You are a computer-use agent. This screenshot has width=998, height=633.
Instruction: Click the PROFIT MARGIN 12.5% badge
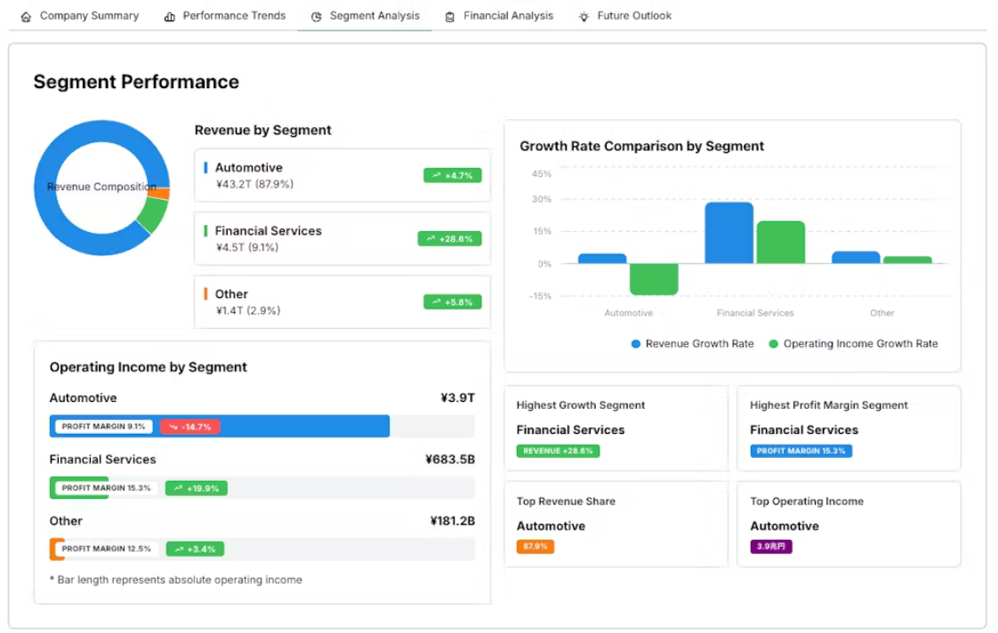[106, 549]
